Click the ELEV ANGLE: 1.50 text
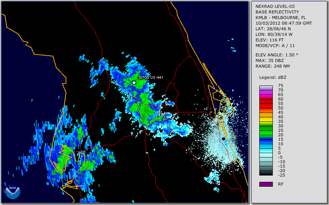Viewport: 329px width, 205px height. coord(277,55)
